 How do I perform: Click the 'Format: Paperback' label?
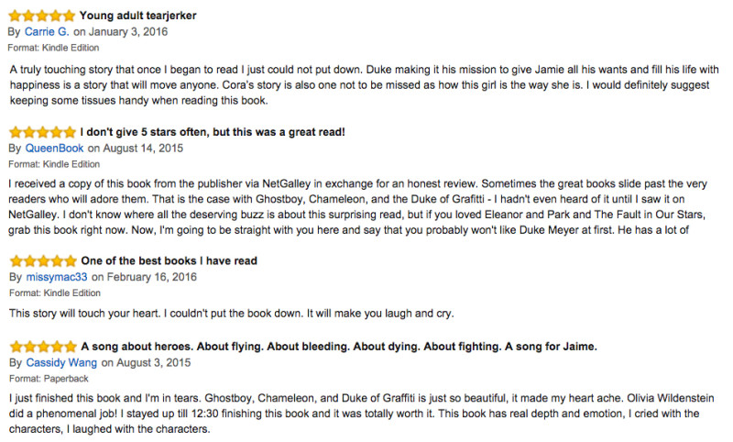49,379
